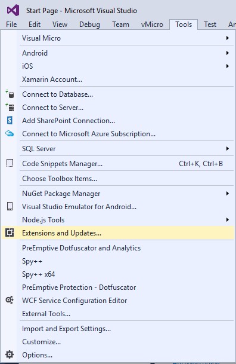This screenshot has width=236, height=364.
Task: Click the Connect to Server icon
Action: pyautogui.click(x=10, y=107)
